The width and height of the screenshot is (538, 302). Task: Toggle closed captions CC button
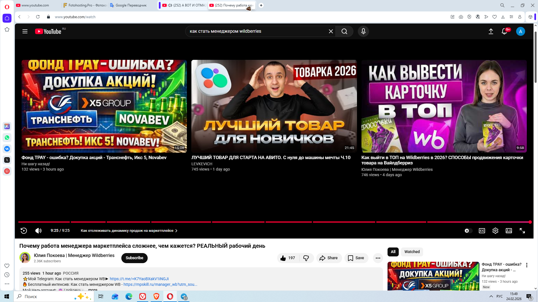click(482, 231)
